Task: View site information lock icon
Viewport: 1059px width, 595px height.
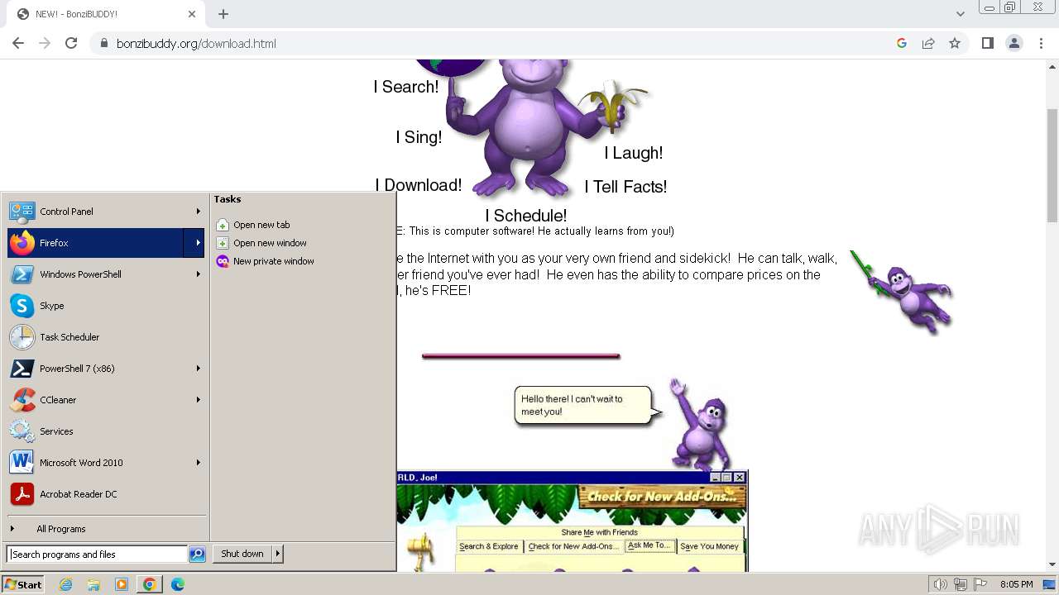Action: click(103, 43)
